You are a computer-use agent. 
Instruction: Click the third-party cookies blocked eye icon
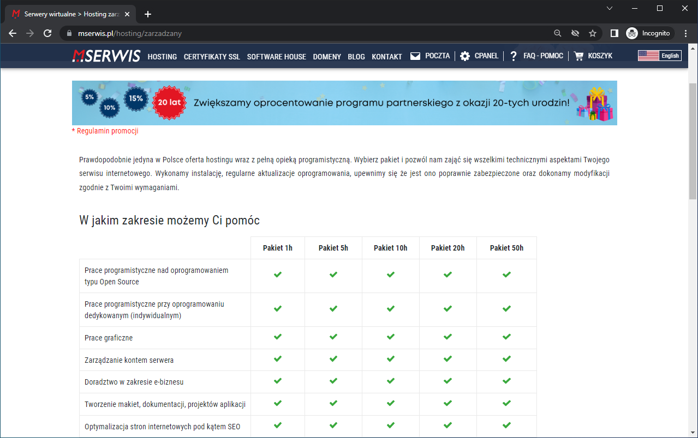[575, 33]
